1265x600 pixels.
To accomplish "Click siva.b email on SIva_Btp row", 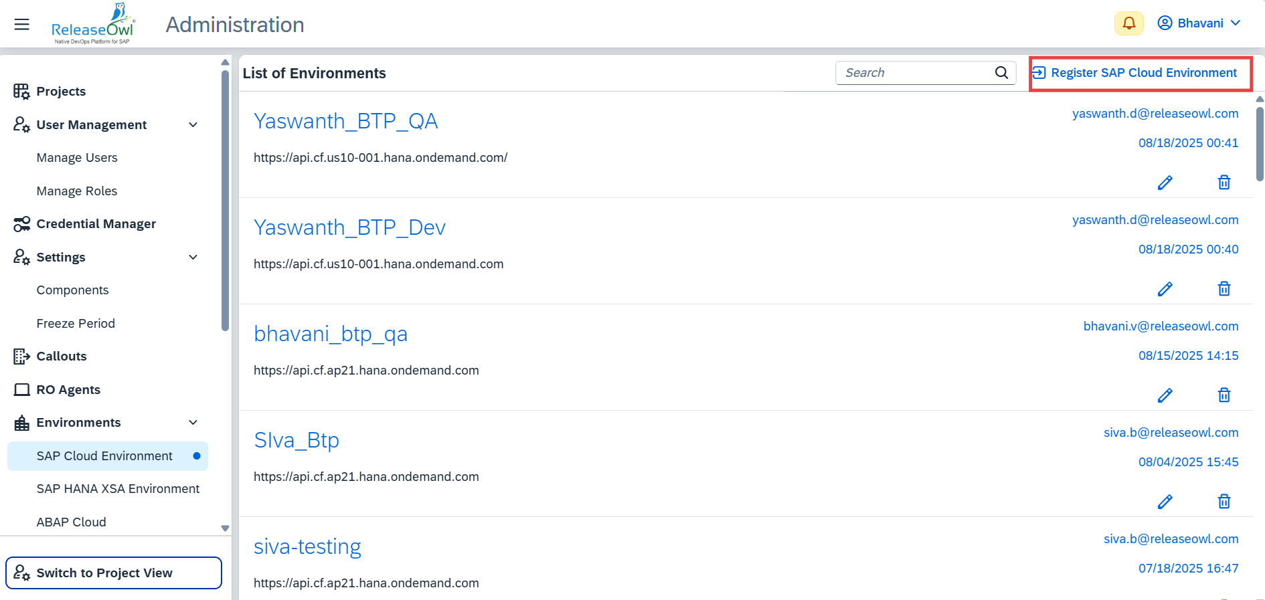I will [1171, 433].
